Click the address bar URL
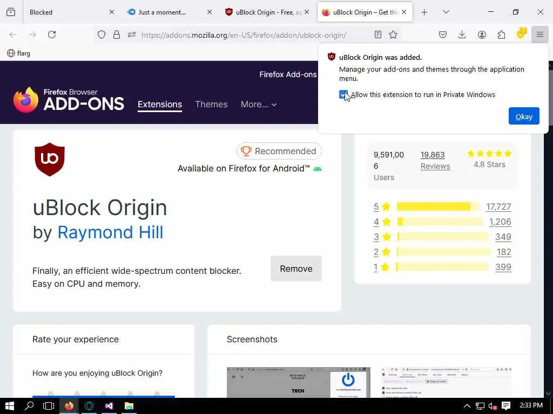The height and width of the screenshot is (414, 553). coord(244,35)
